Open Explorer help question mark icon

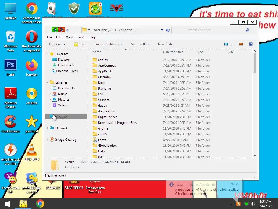click(x=251, y=44)
